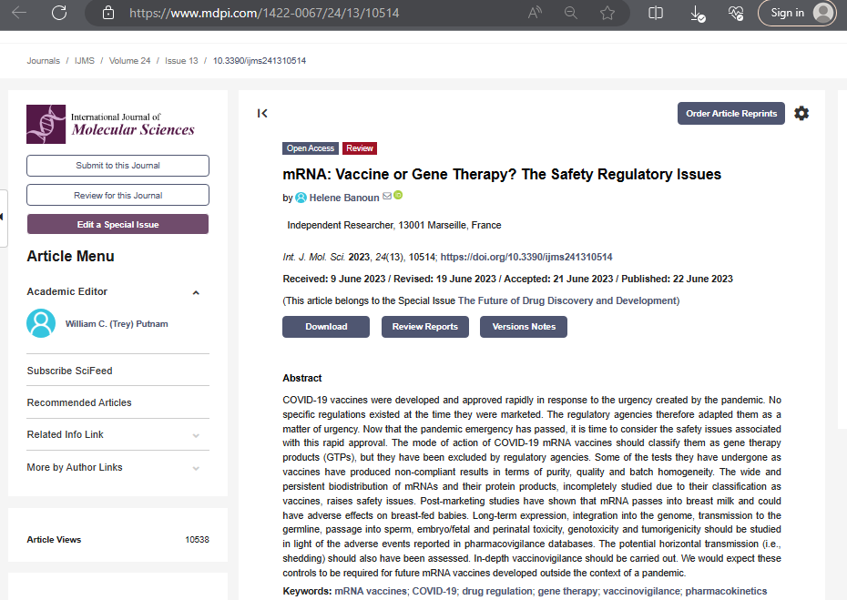
Task: Click Review for this Journal button
Action: tap(117, 195)
